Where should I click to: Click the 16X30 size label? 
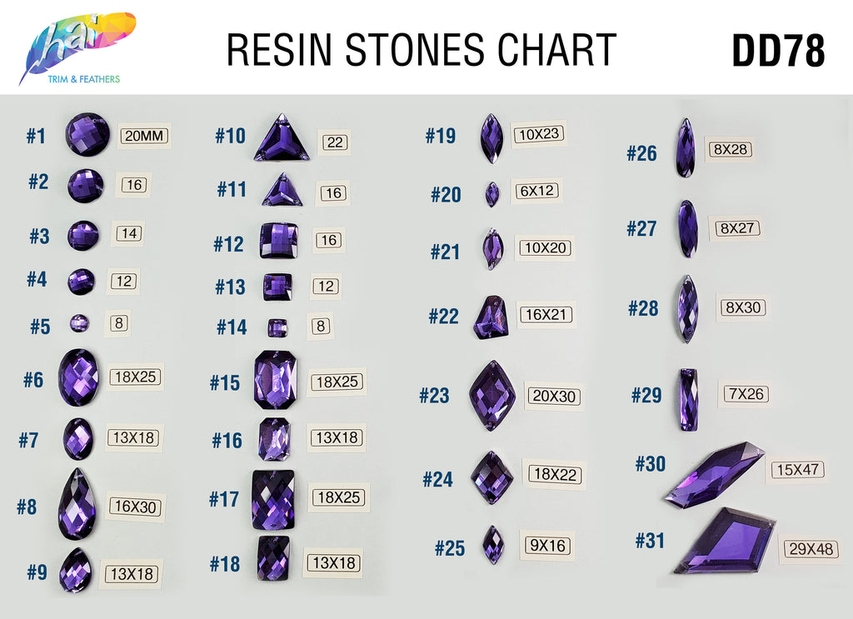point(136,507)
